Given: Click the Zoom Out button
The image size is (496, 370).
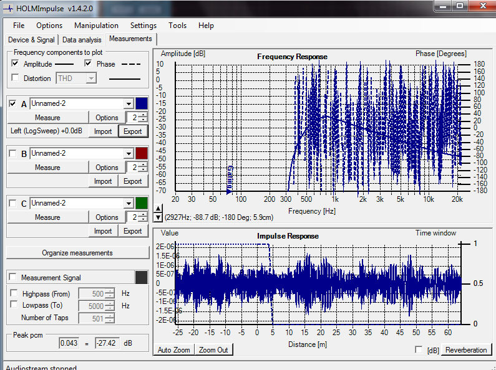Looking at the screenshot, I should [x=213, y=350].
